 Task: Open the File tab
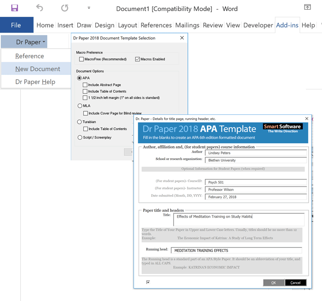coord(16,25)
